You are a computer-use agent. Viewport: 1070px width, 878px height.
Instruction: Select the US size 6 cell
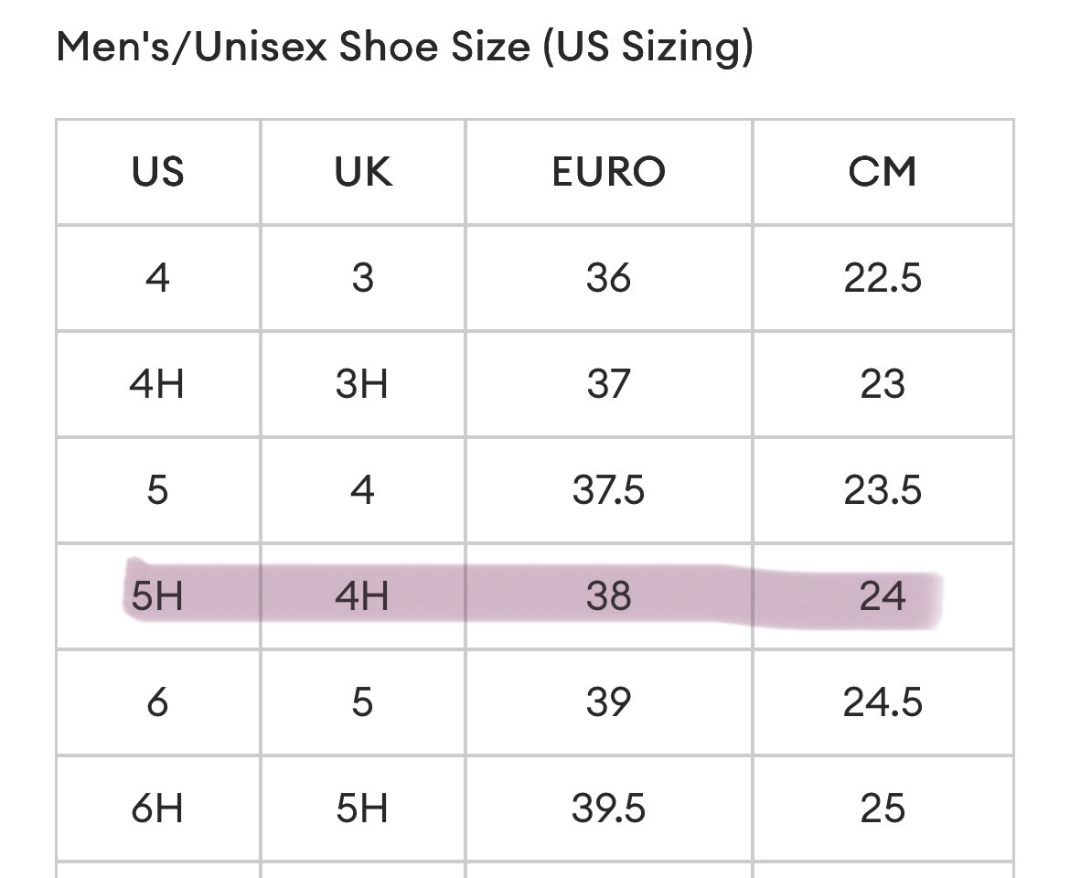point(158,702)
